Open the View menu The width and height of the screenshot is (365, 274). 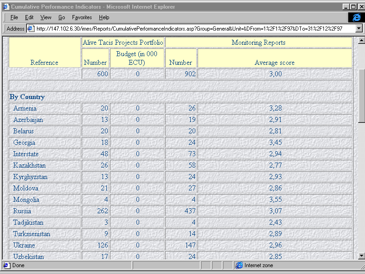[46, 17]
